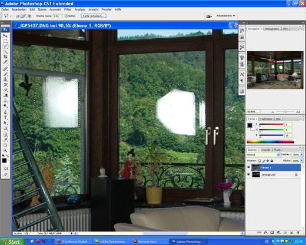Select the Crop tool

click(x=5, y=57)
